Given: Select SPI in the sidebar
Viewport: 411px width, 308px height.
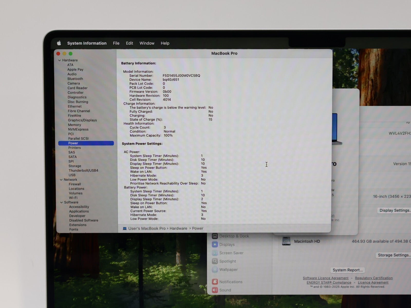Looking at the screenshot, I should (71, 161).
